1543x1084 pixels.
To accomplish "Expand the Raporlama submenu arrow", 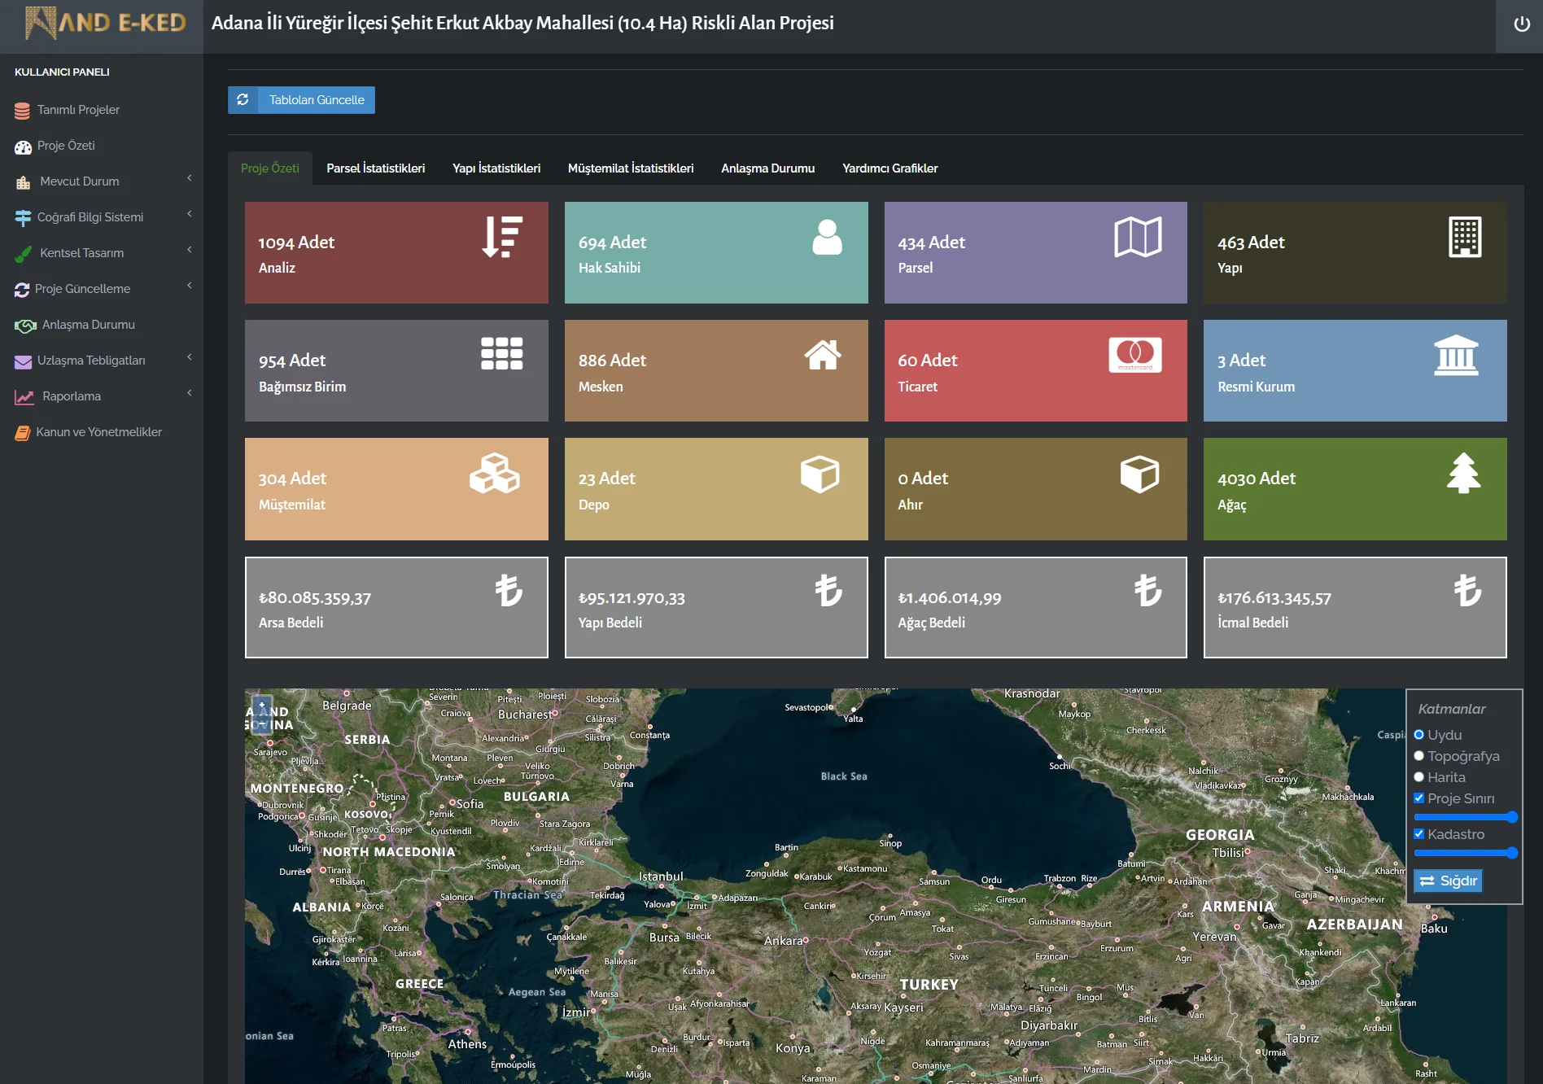I will point(190,393).
